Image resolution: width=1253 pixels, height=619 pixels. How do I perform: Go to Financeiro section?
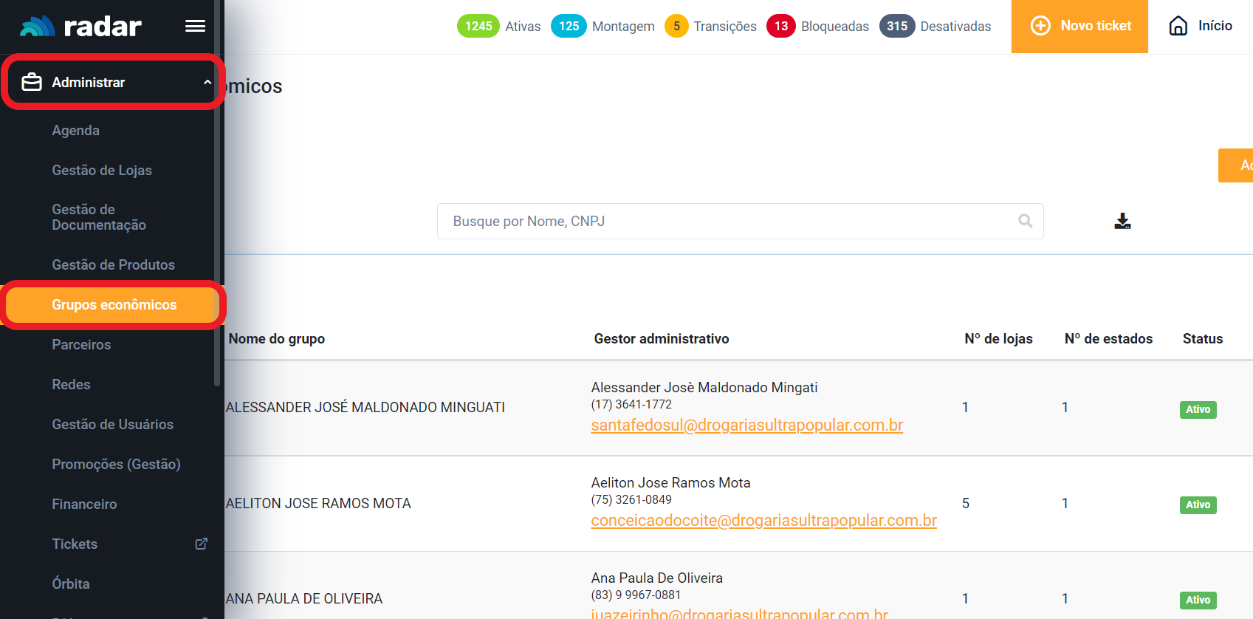84,504
